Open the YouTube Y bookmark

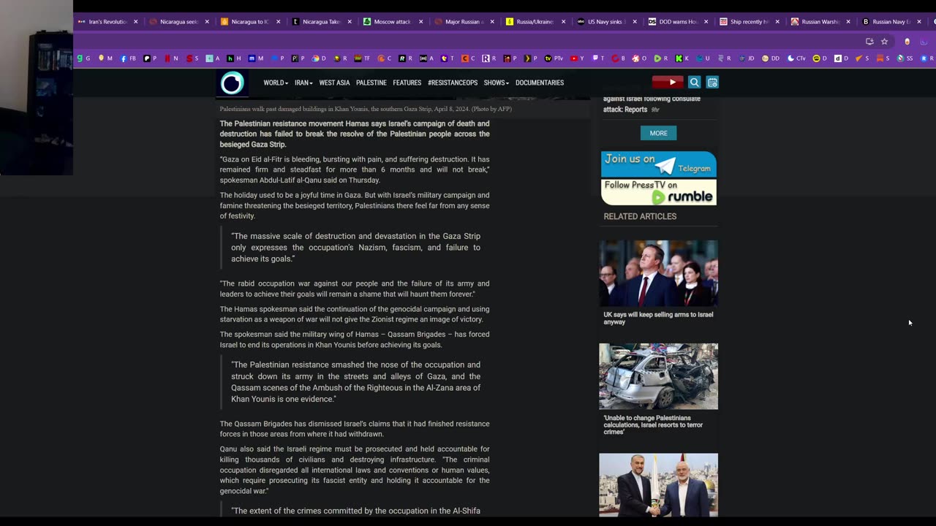coord(577,58)
